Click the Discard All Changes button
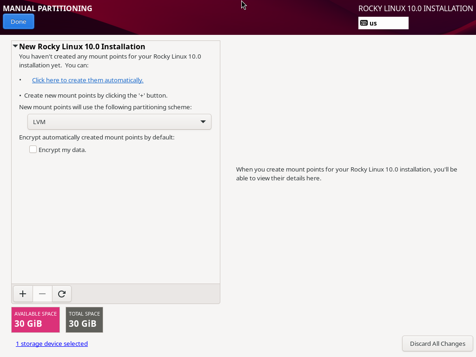The height and width of the screenshot is (357, 476). click(437, 344)
